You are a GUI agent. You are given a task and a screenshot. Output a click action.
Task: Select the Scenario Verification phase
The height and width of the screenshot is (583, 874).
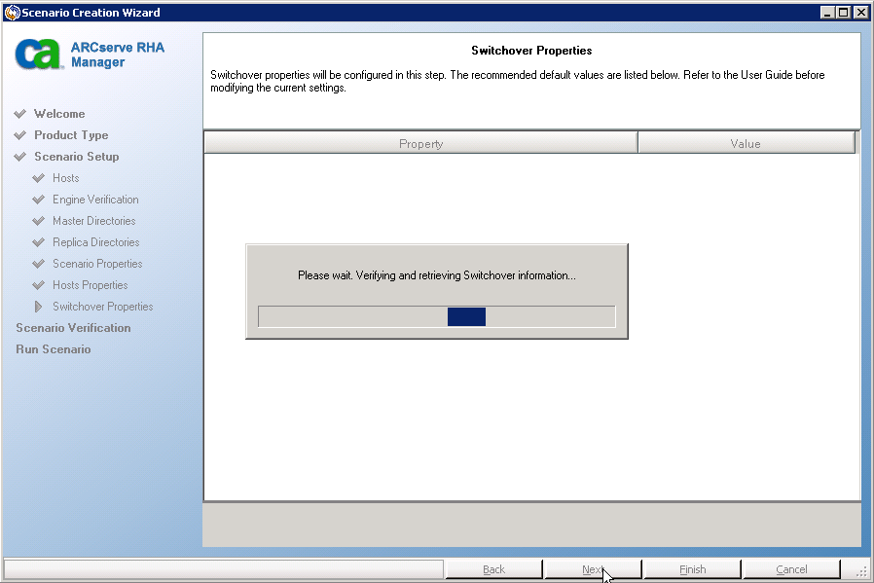(x=73, y=328)
